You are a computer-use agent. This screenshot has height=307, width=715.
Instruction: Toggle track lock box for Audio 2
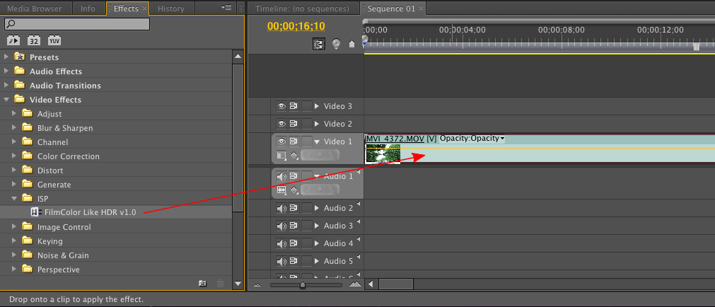307,208
